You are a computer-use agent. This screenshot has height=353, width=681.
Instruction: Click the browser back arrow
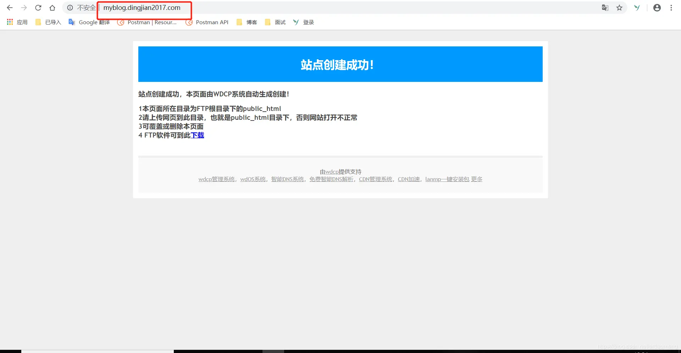click(x=9, y=7)
